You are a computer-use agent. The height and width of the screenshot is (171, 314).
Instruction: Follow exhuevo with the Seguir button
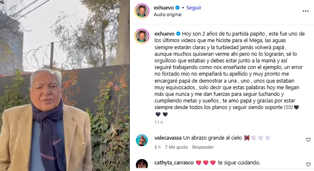coord(193,8)
